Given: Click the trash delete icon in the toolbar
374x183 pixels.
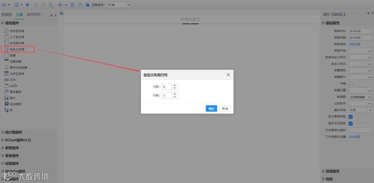Looking at the screenshot, I should click(72, 5).
